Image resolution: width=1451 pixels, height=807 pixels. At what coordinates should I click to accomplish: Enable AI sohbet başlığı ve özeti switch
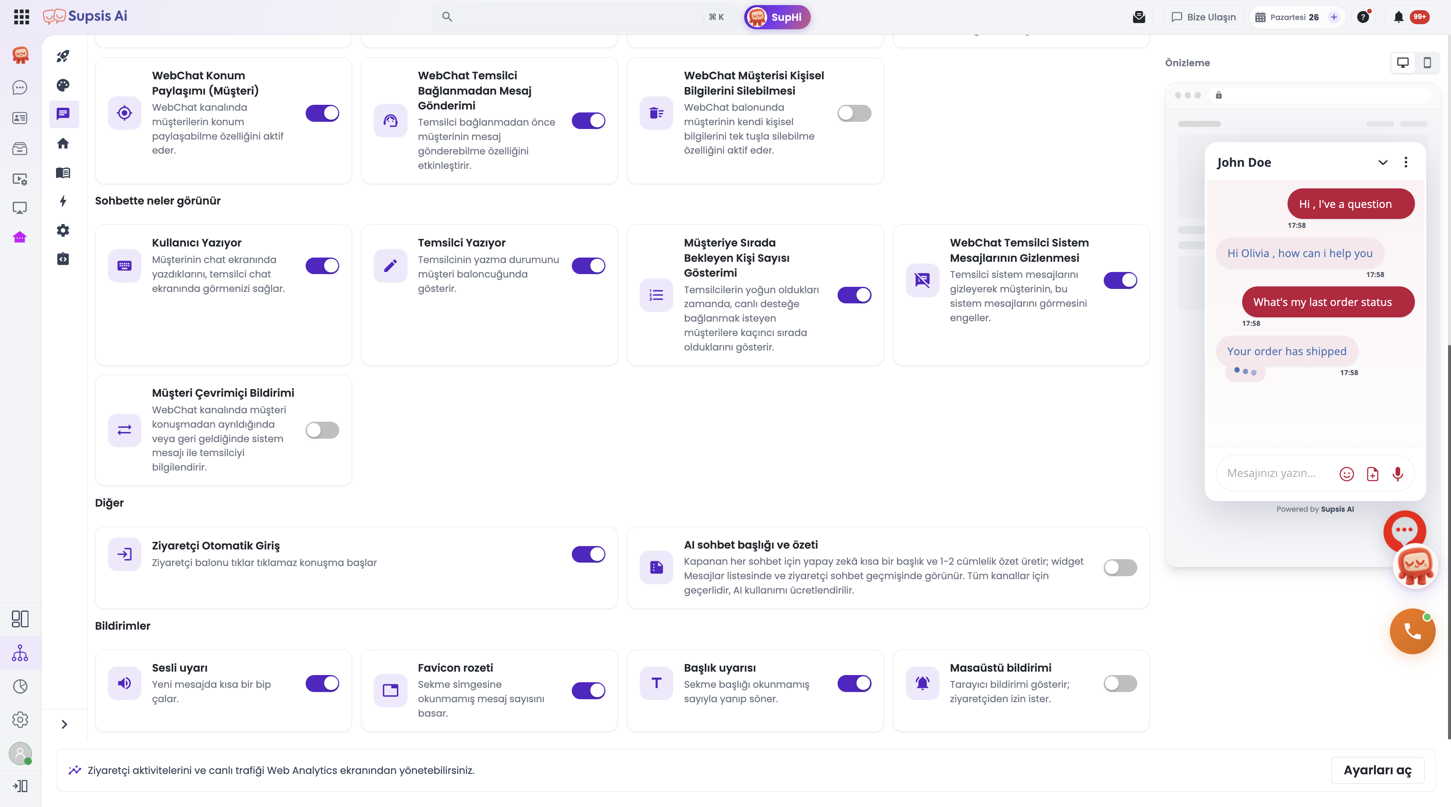[1120, 568]
